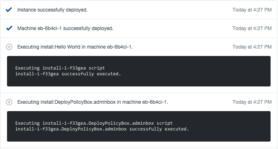Click checkmark icon beside Instance successfully deployed
Viewport: 278px width, 149px height.
pyautogui.click(x=9, y=10)
